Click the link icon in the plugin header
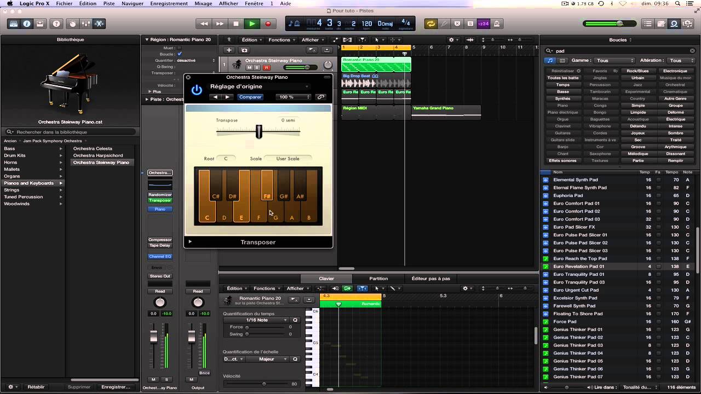 321,97
